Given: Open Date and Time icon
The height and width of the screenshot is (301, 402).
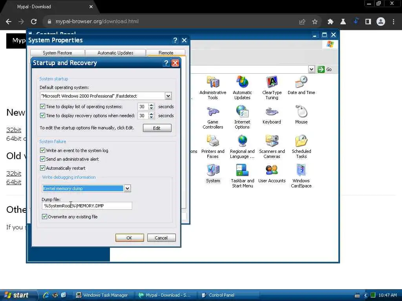Looking at the screenshot, I should [x=301, y=85].
